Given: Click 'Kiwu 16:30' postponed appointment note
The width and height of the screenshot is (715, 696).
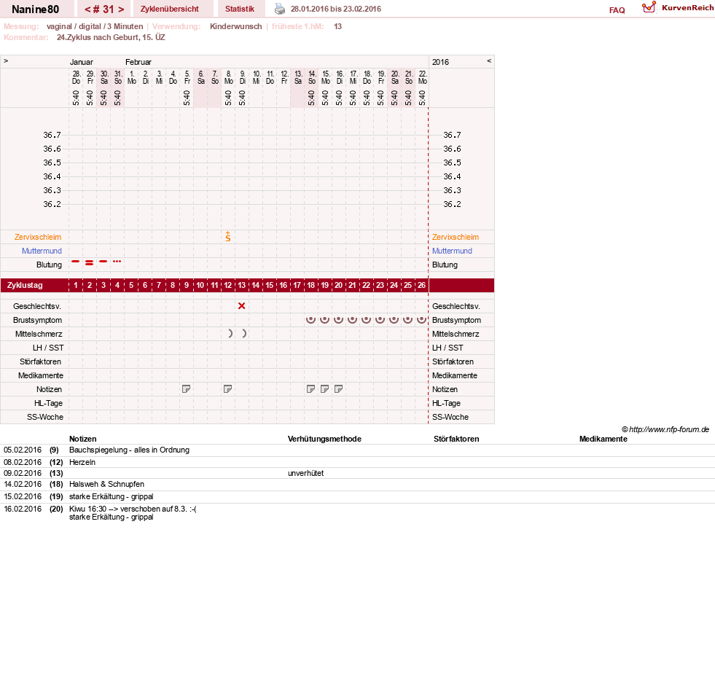Looking at the screenshot, I should [x=133, y=509].
